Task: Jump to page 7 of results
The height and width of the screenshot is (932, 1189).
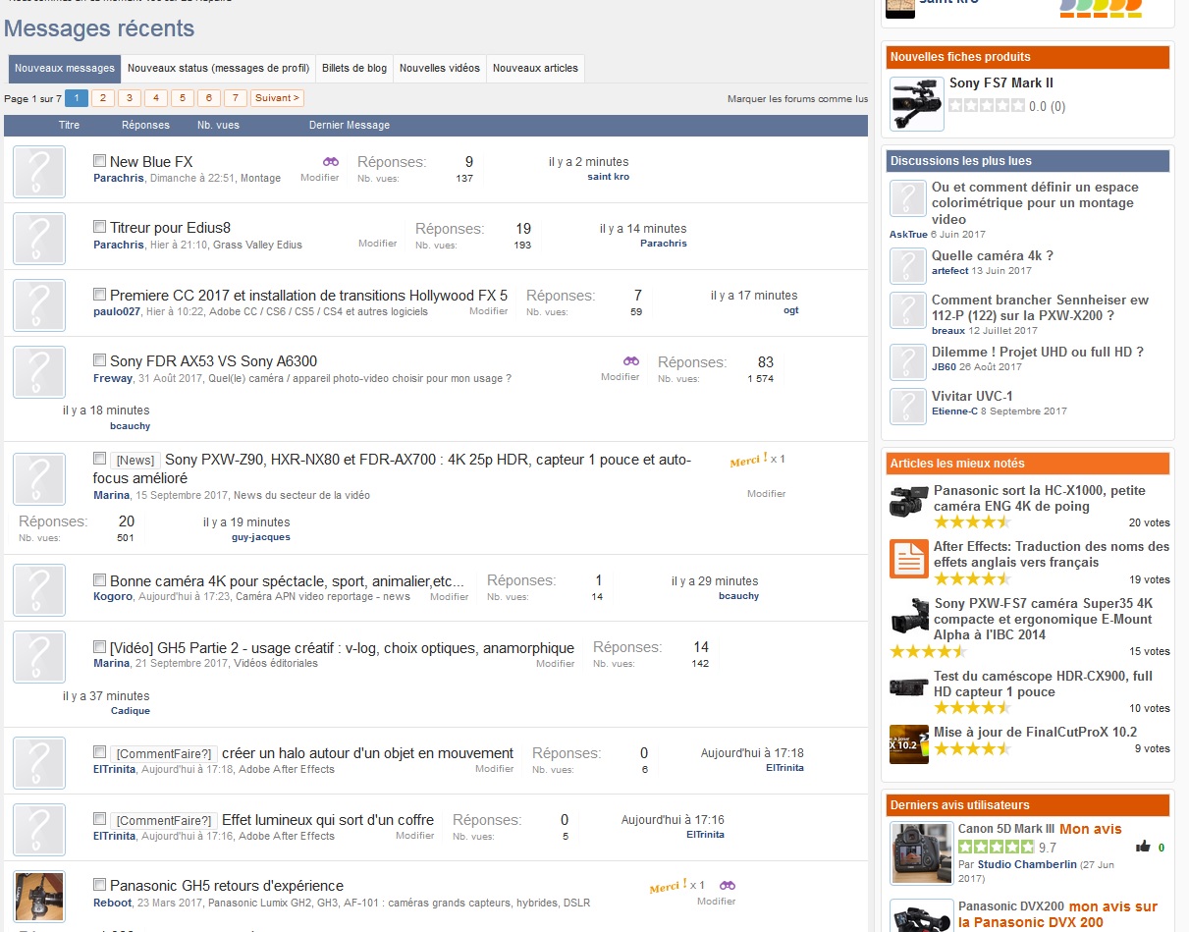Action: pyautogui.click(x=235, y=98)
